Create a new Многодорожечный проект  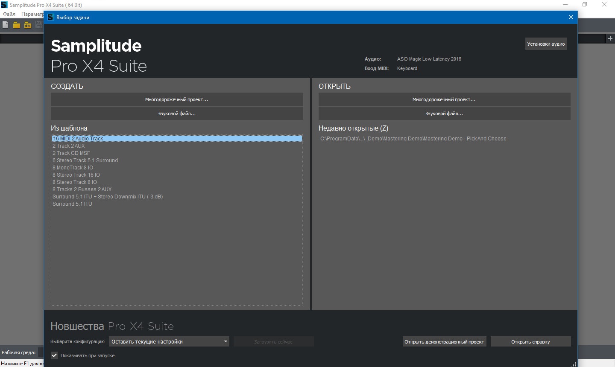click(x=177, y=99)
